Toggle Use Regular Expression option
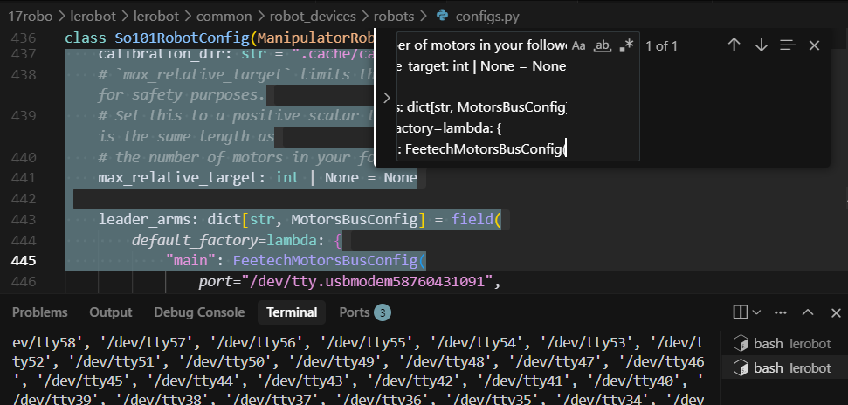 [625, 45]
